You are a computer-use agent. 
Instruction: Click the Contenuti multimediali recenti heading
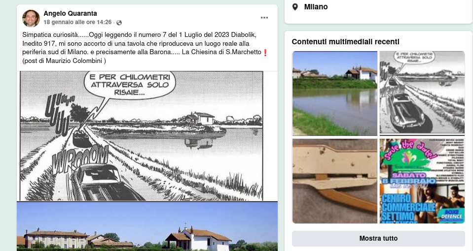pyautogui.click(x=345, y=41)
